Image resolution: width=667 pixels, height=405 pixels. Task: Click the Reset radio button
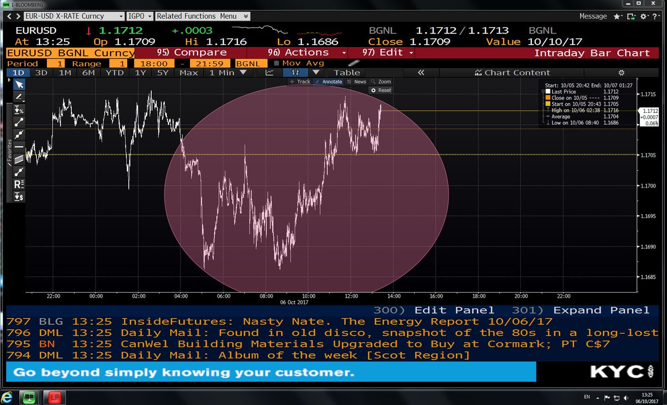click(x=374, y=90)
